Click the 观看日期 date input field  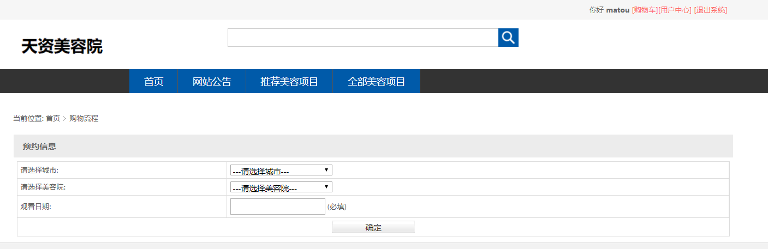278,207
